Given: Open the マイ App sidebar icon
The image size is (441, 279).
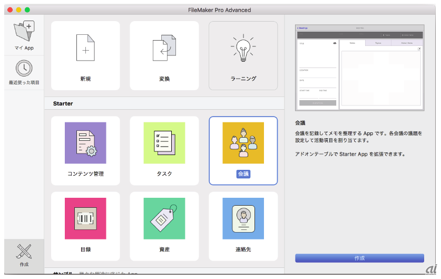Looking at the screenshot, I should pos(24,31).
